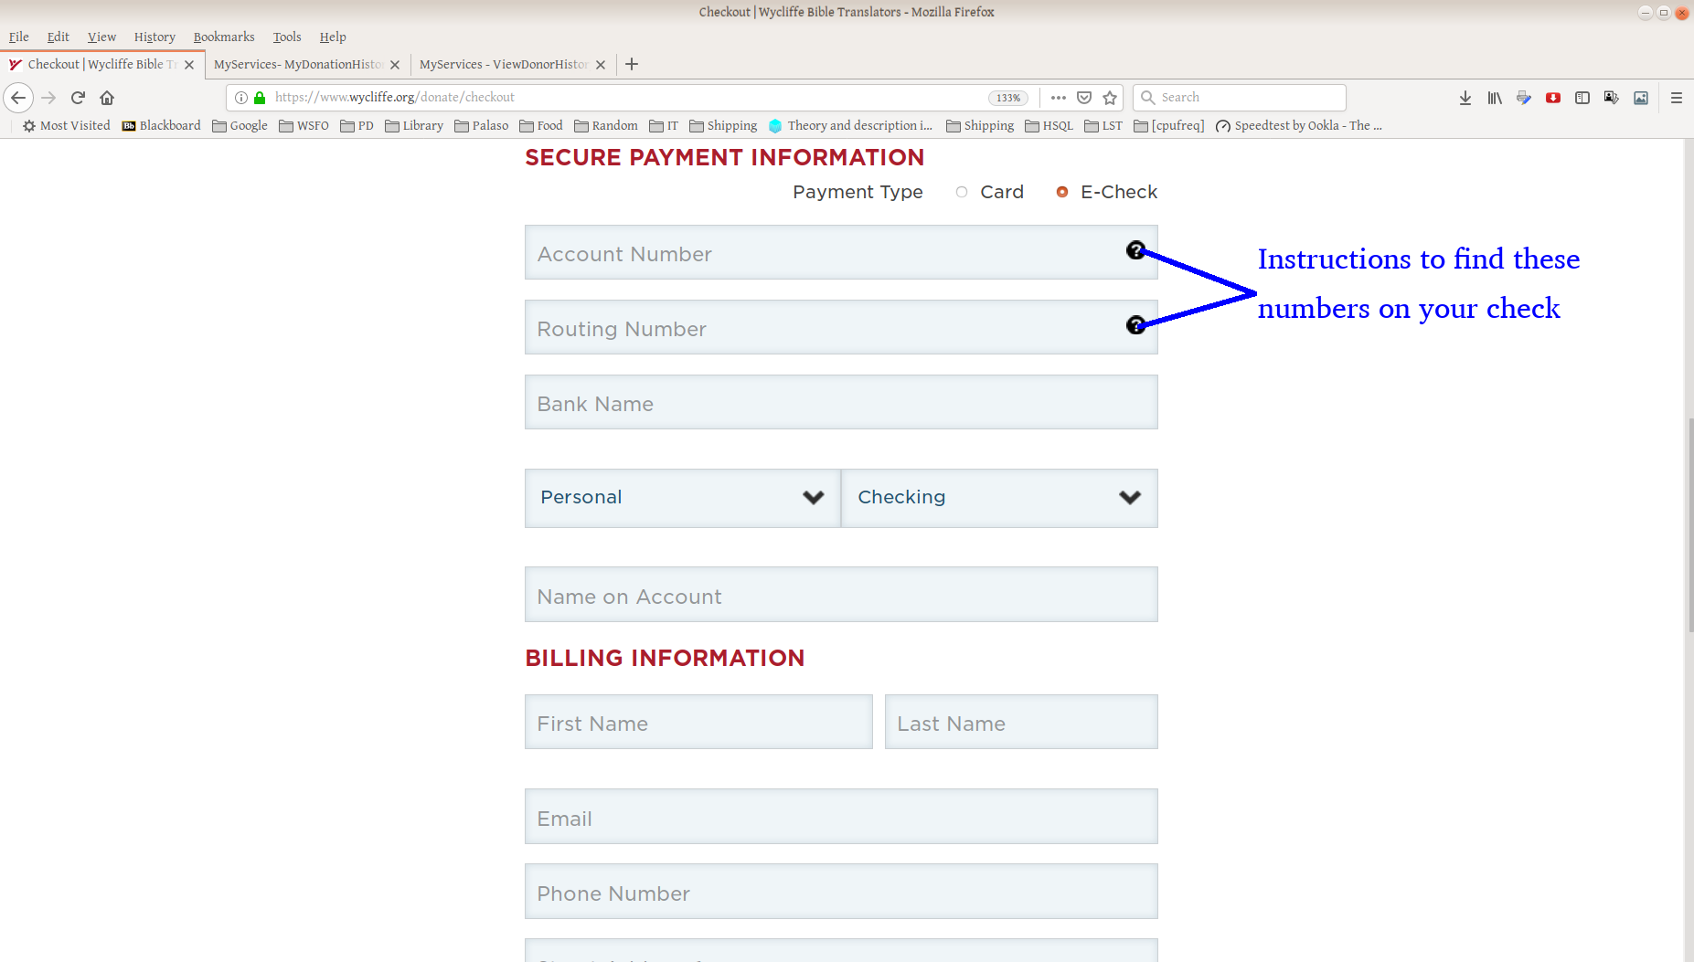
Task: Open the Help menu
Action: click(x=333, y=37)
